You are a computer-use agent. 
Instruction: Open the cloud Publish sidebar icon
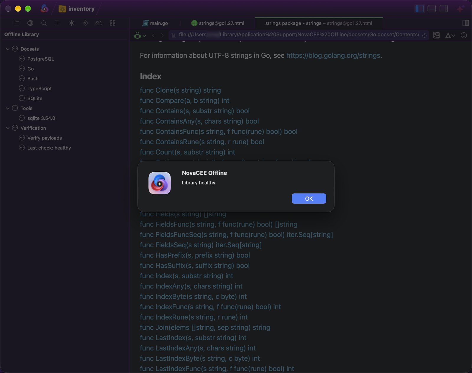click(x=99, y=23)
